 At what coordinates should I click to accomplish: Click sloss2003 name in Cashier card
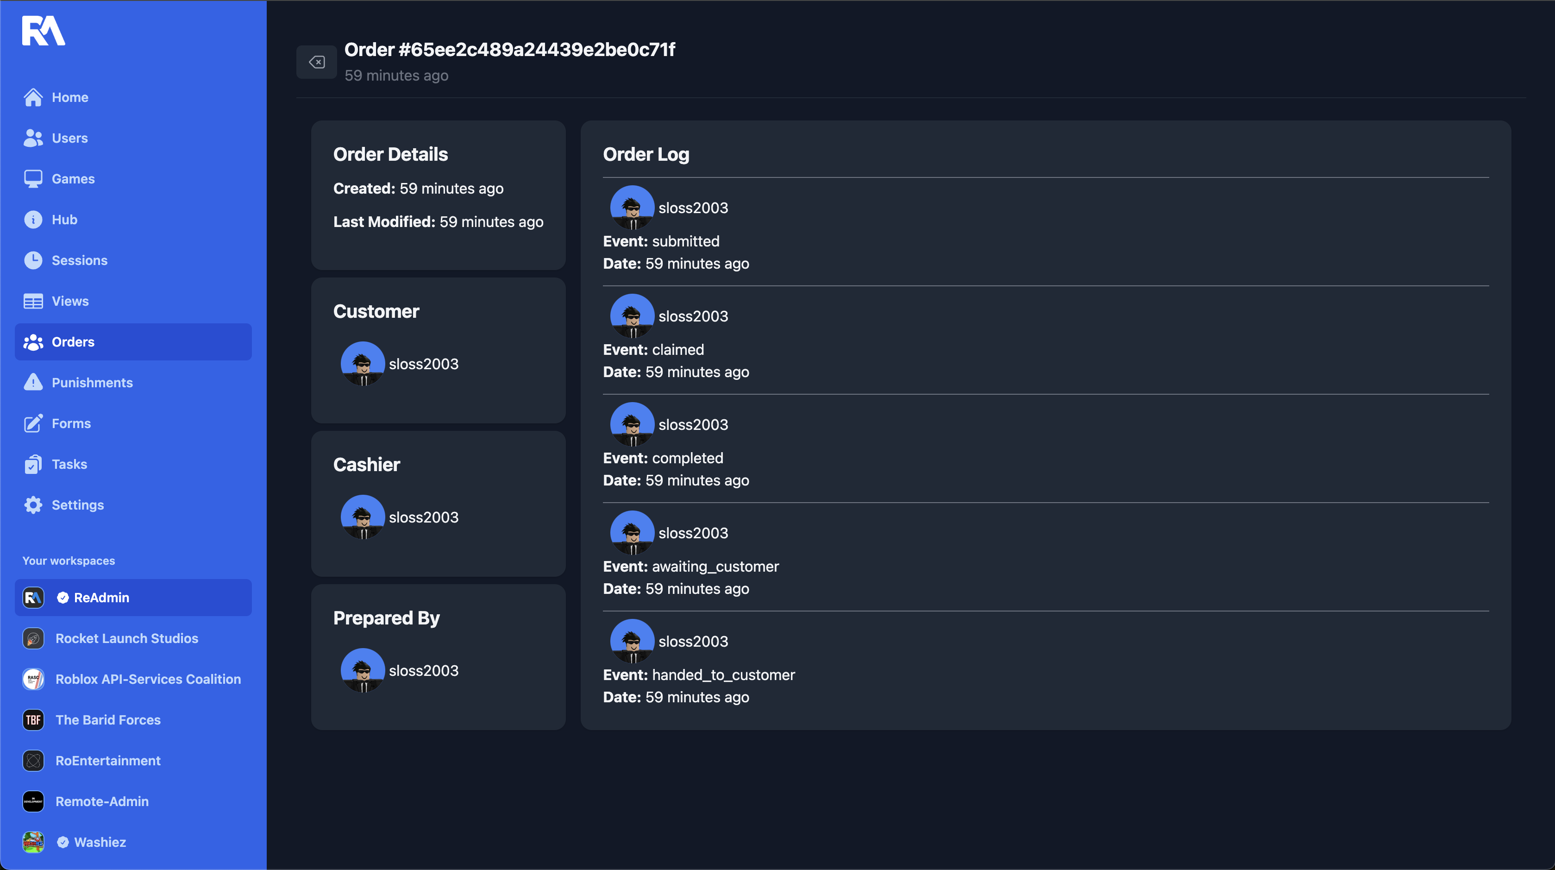(x=423, y=517)
